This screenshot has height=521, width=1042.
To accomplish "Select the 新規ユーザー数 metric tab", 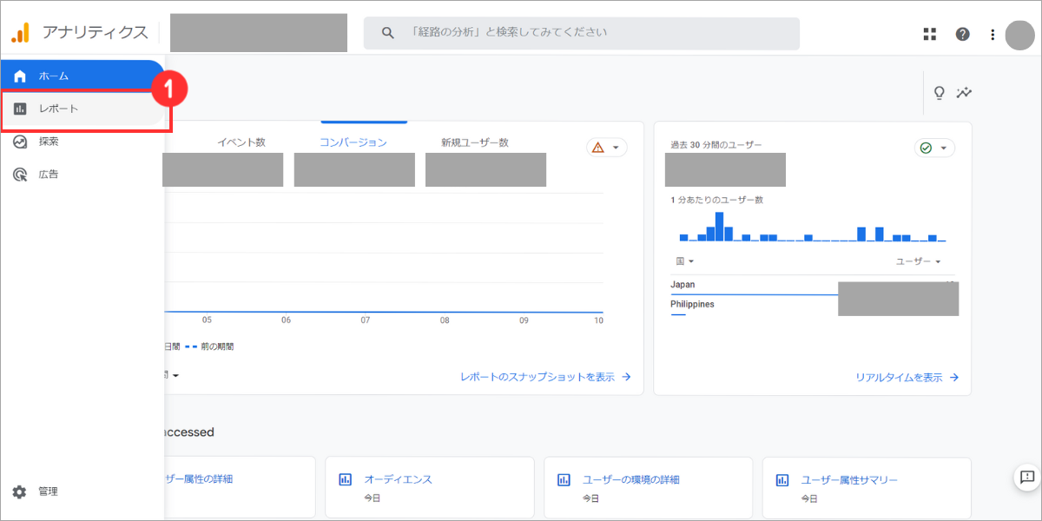I will (475, 142).
